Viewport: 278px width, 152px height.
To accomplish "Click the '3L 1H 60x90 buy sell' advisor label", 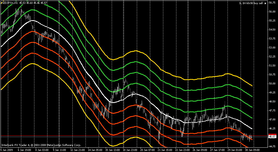I will (250, 3).
